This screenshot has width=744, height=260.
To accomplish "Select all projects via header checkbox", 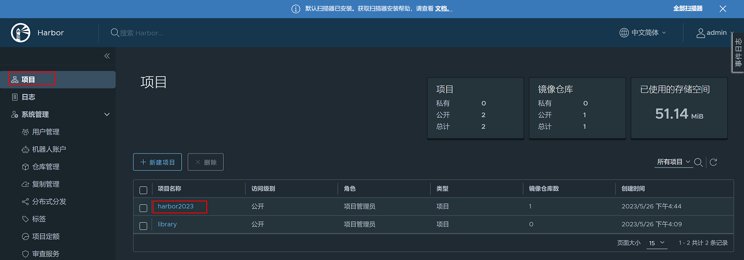I will (143, 190).
